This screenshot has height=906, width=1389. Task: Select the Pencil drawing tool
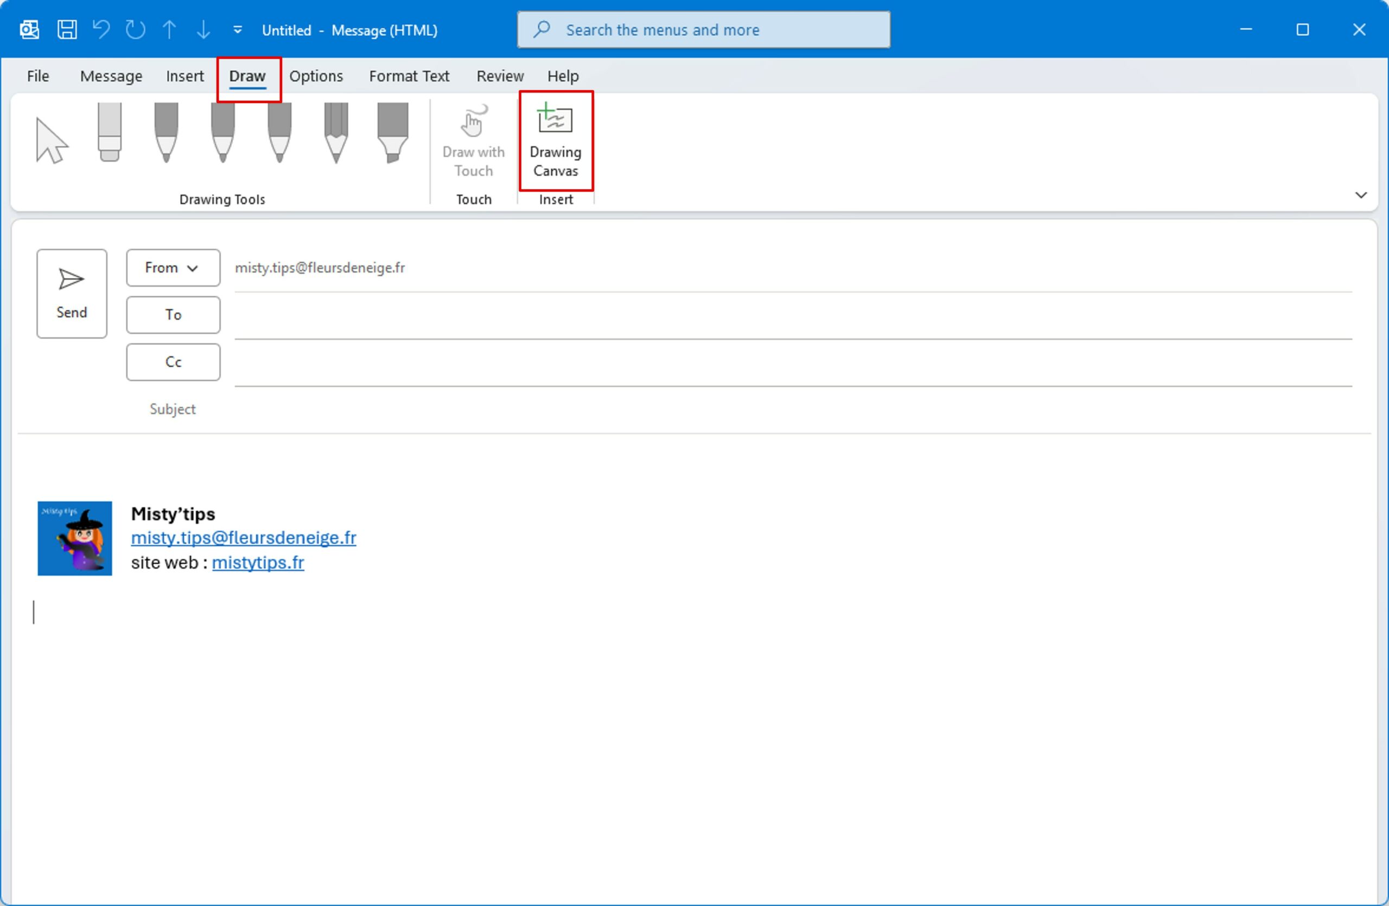click(336, 132)
